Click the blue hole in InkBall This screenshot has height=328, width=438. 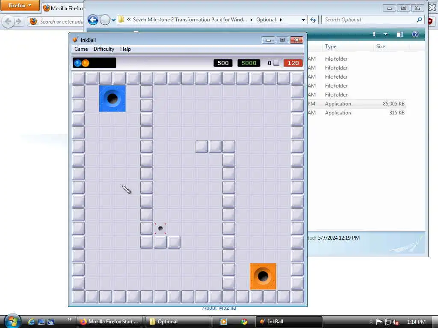tap(112, 99)
